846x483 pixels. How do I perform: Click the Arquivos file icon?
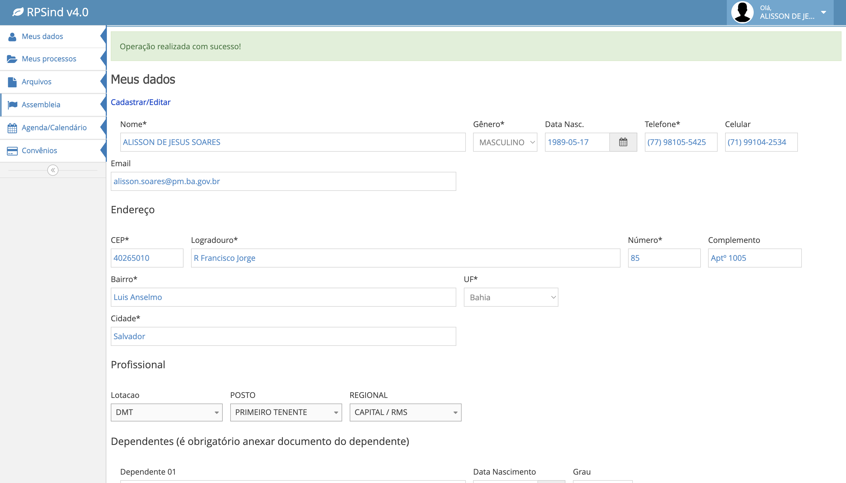tap(12, 82)
